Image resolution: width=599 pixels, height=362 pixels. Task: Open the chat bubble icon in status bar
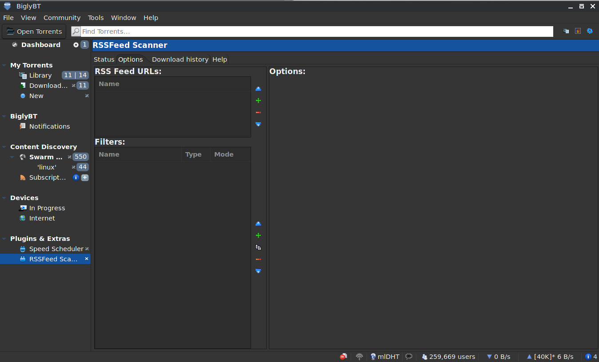[x=409, y=356]
